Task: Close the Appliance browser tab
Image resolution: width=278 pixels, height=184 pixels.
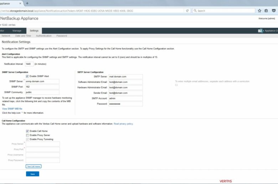Action: click(20, 3)
